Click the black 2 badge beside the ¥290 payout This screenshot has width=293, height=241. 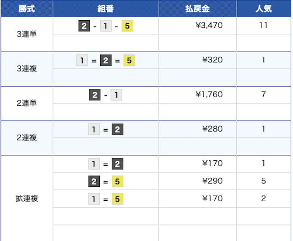[94, 182]
